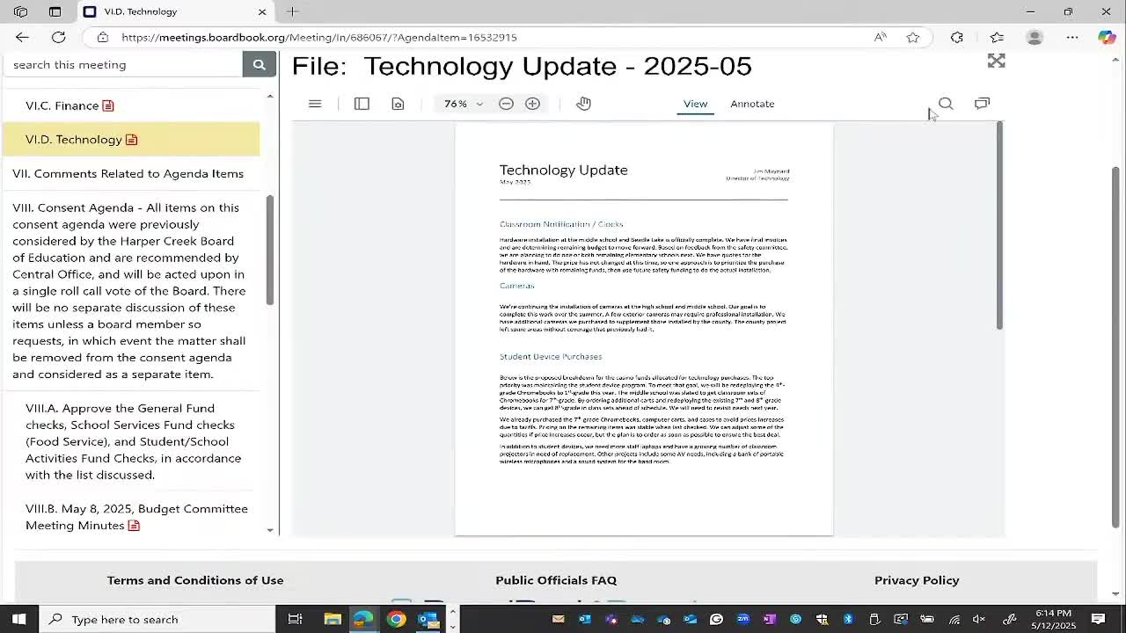
Task: Zoom out the PDF with minus button
Action: click(x=506, y=104)
